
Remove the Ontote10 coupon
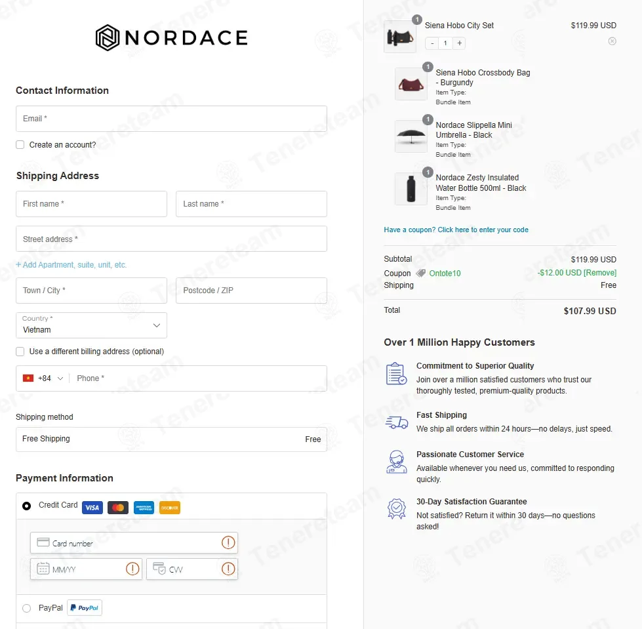[600, 273]
